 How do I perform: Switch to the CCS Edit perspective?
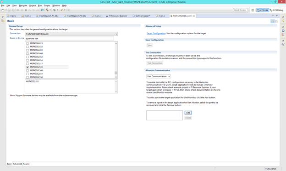(x=263, y=10)
